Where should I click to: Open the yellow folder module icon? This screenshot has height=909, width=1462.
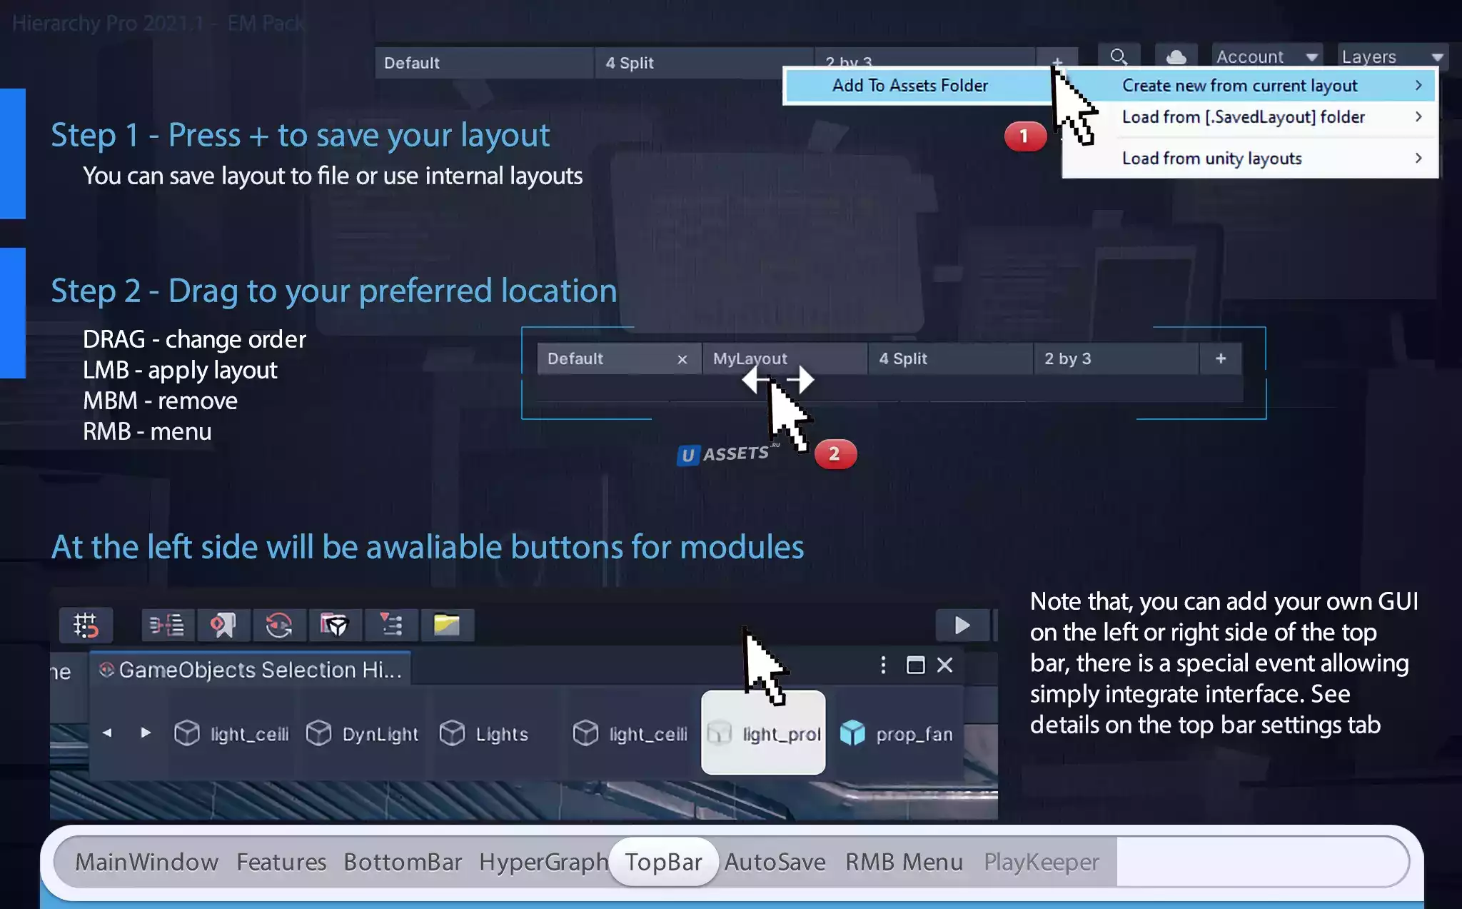[447, 626]
